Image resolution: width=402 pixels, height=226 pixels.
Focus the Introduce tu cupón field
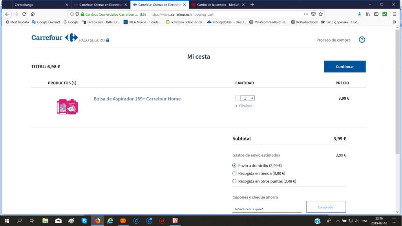tap(267, 209)
